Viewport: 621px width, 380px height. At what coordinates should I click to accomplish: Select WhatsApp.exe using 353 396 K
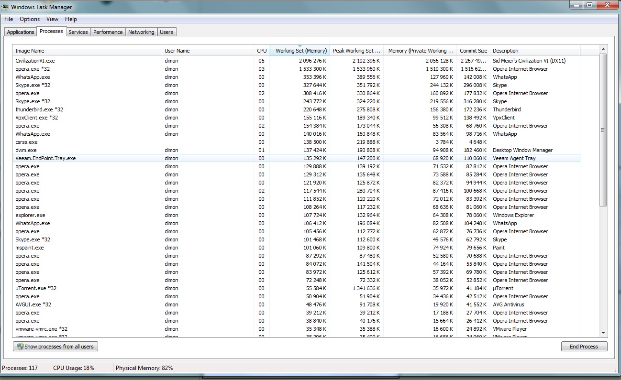[296, 77]
